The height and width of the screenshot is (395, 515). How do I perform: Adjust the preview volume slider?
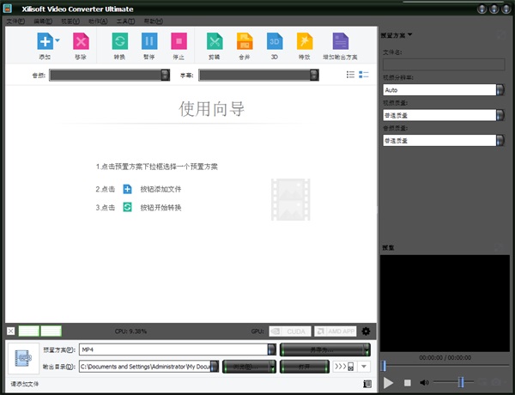[461, 382]
